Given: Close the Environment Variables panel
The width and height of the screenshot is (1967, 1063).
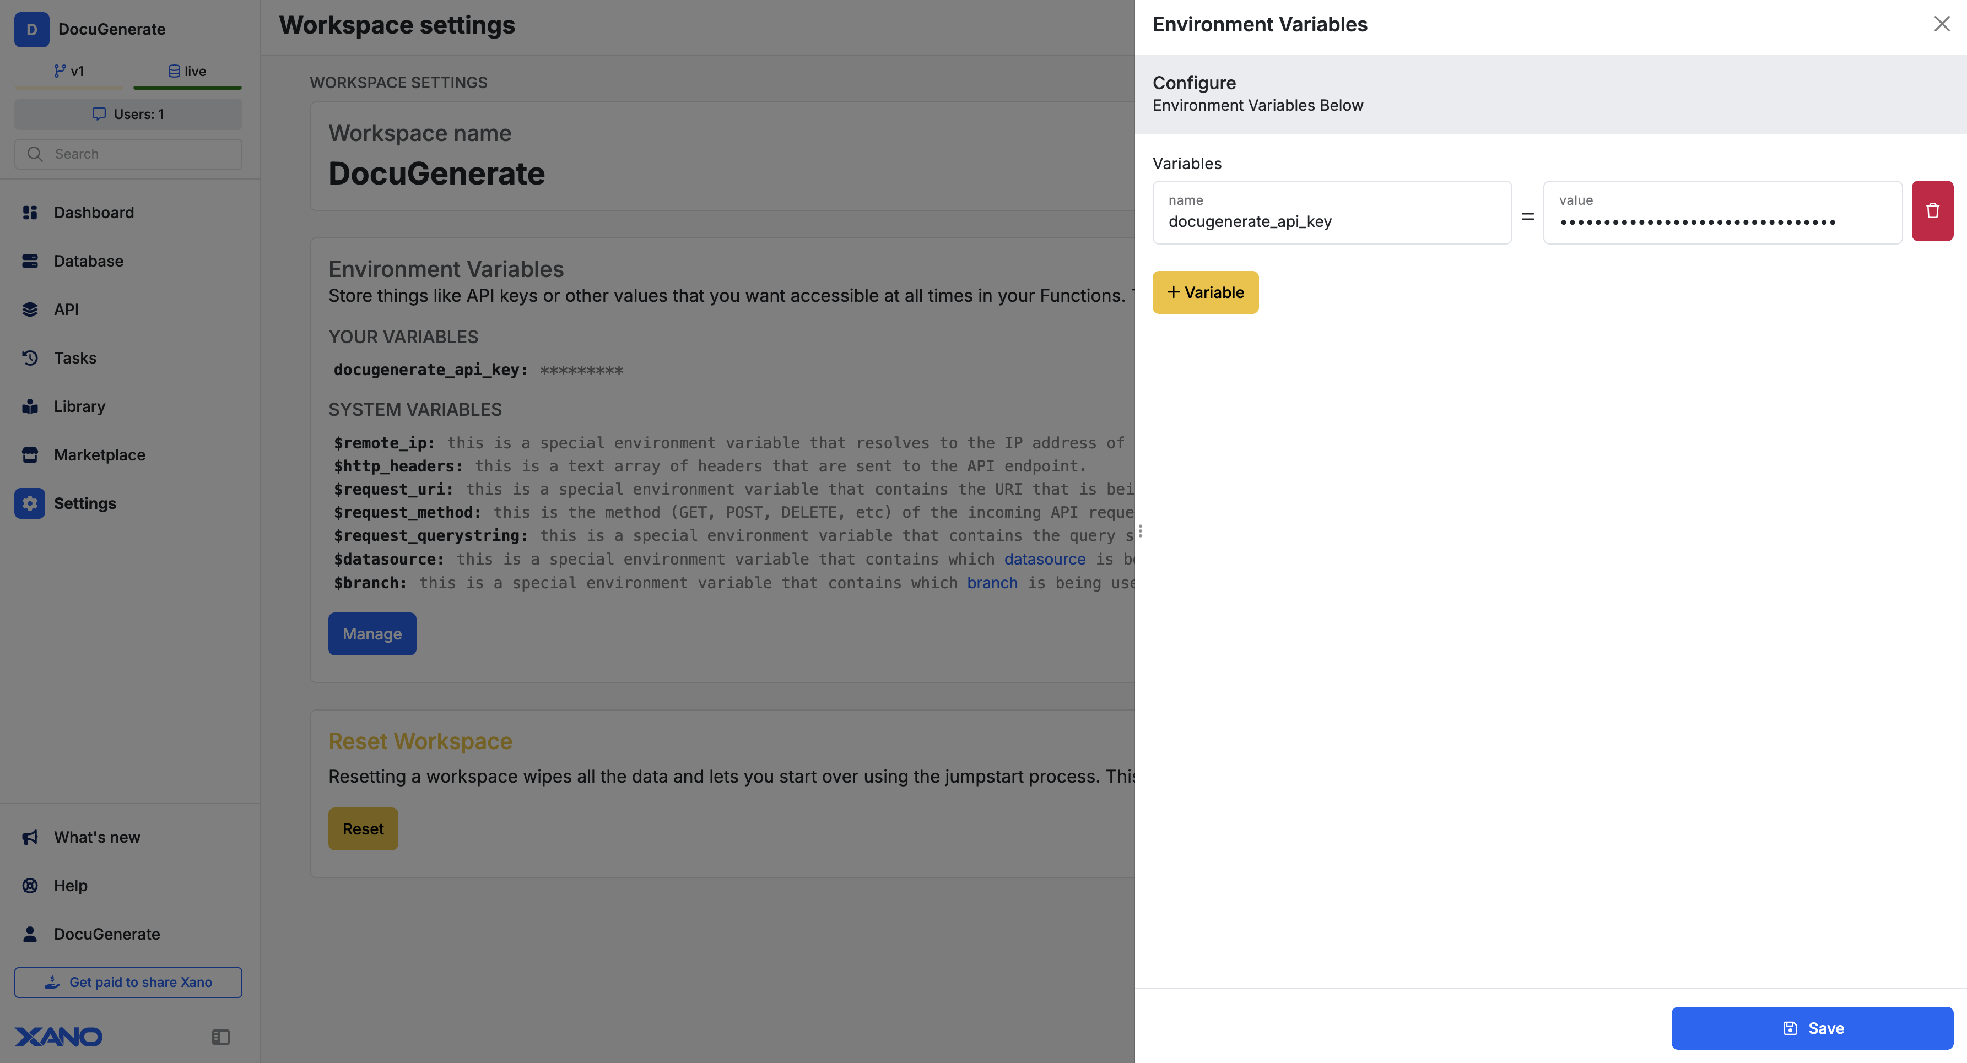Looking at the screenshot, I should 1941,24.
